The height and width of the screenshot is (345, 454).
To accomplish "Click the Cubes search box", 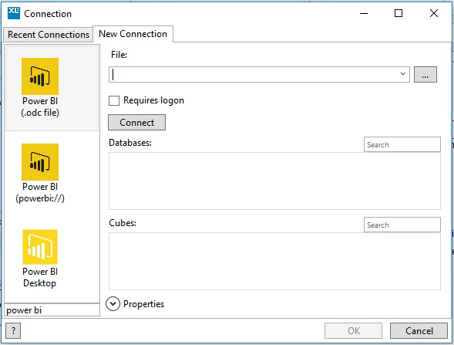I will (402, 225).
